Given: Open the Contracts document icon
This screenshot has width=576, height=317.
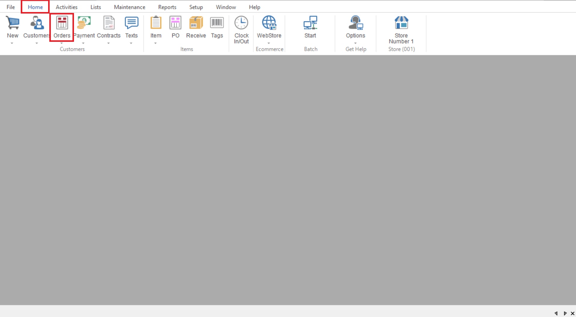Looking at the screenshot, I should [x=109, y=23].
